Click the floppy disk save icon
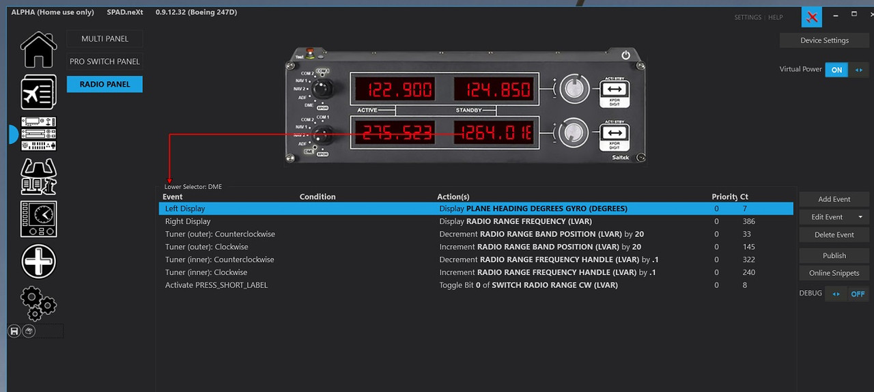The width and height of the screenshot is (874, 392). click(14, 331)
